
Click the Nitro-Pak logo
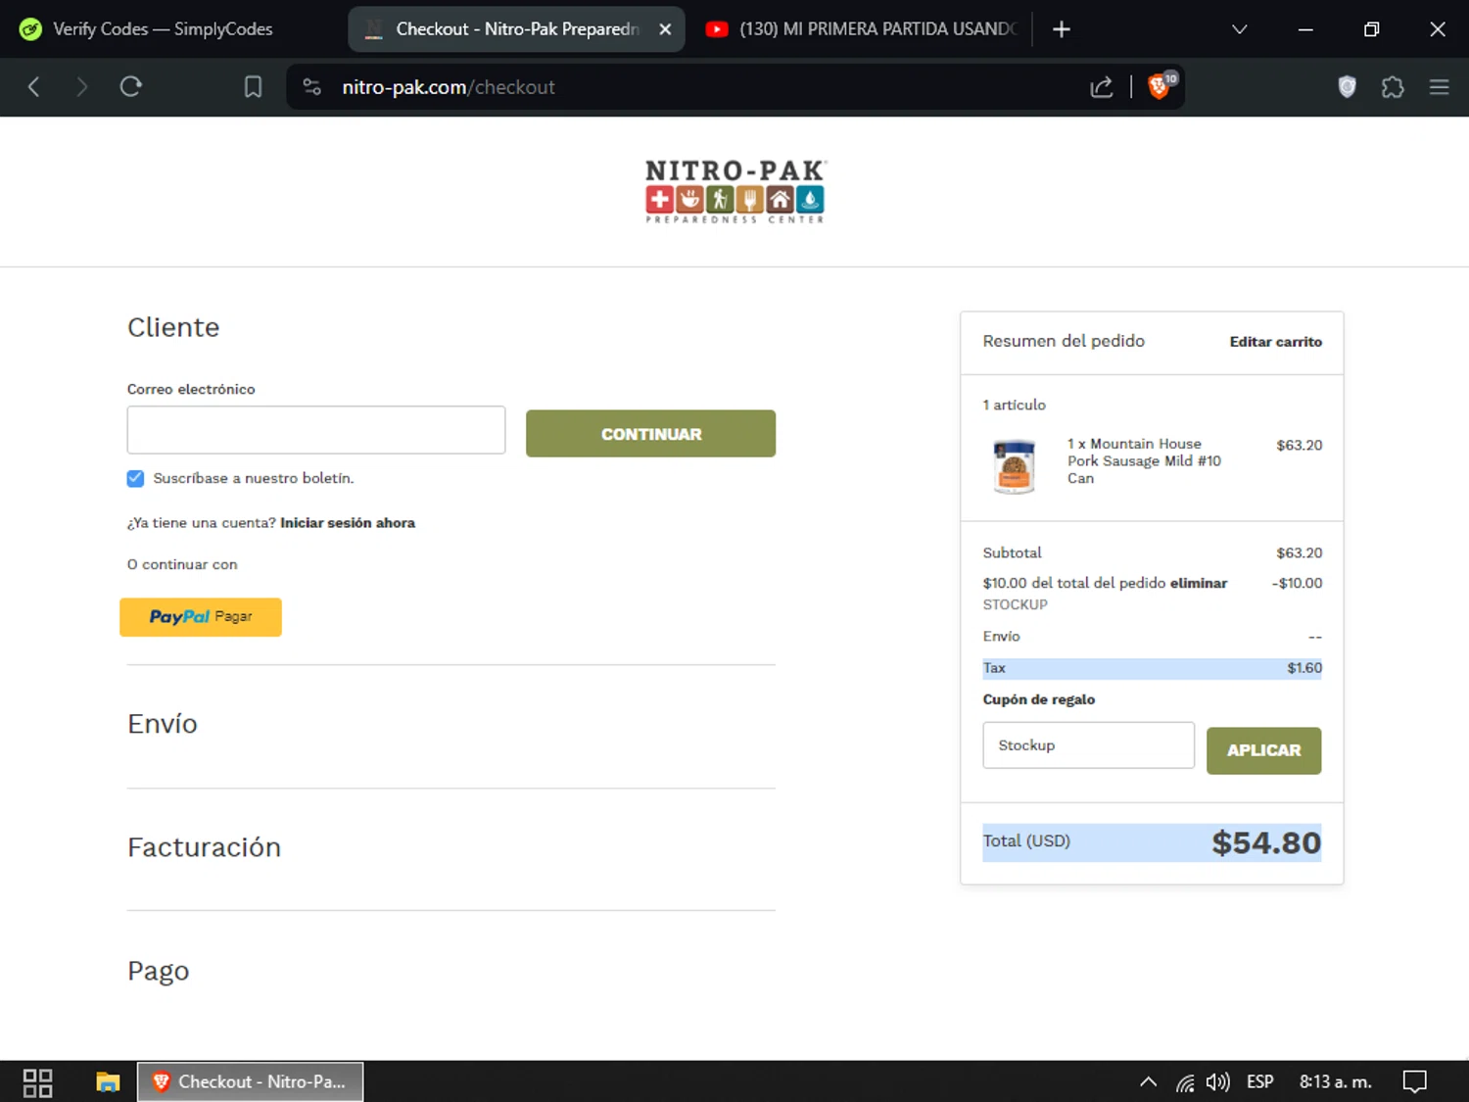tap(735, 191)
